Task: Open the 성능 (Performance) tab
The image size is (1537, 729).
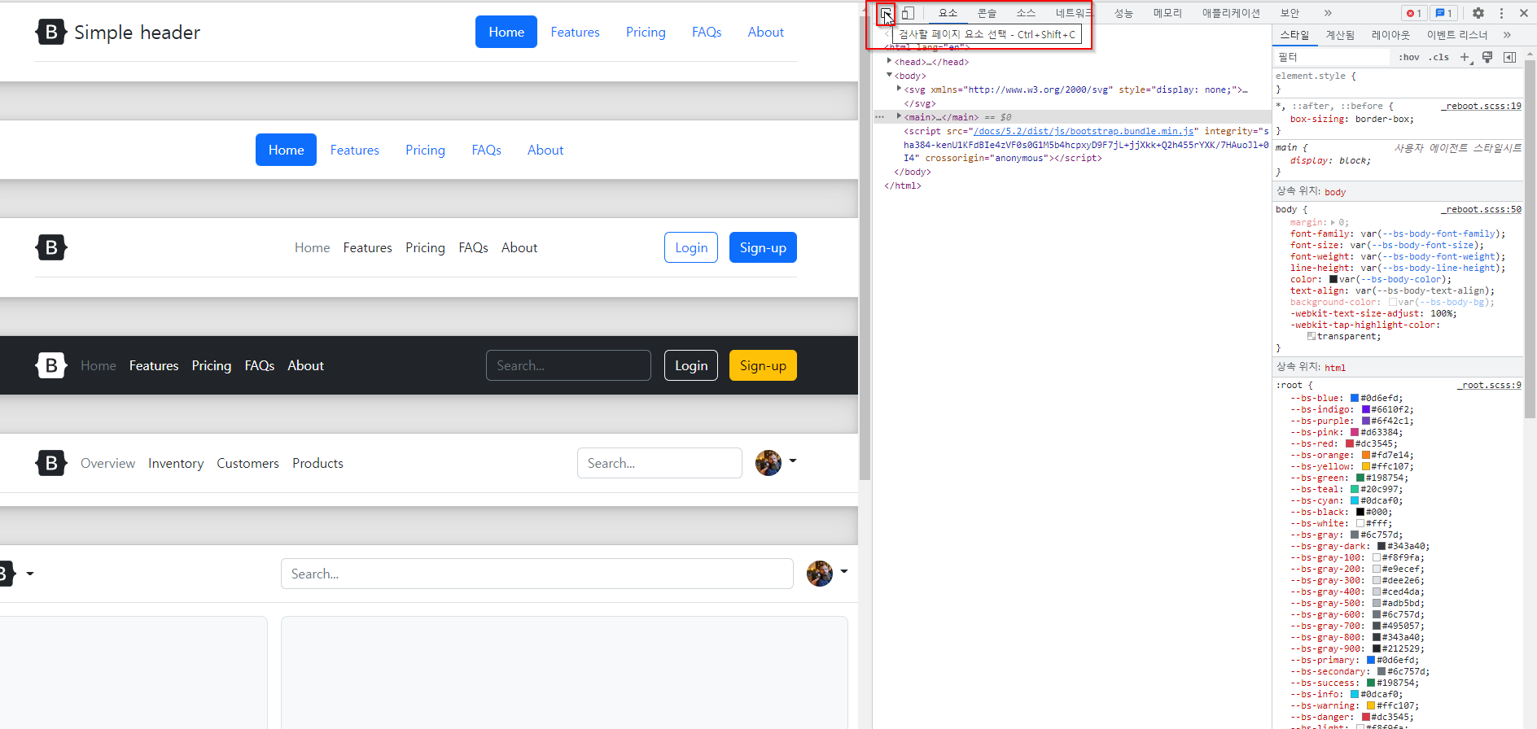Action: coord(1123,13)
